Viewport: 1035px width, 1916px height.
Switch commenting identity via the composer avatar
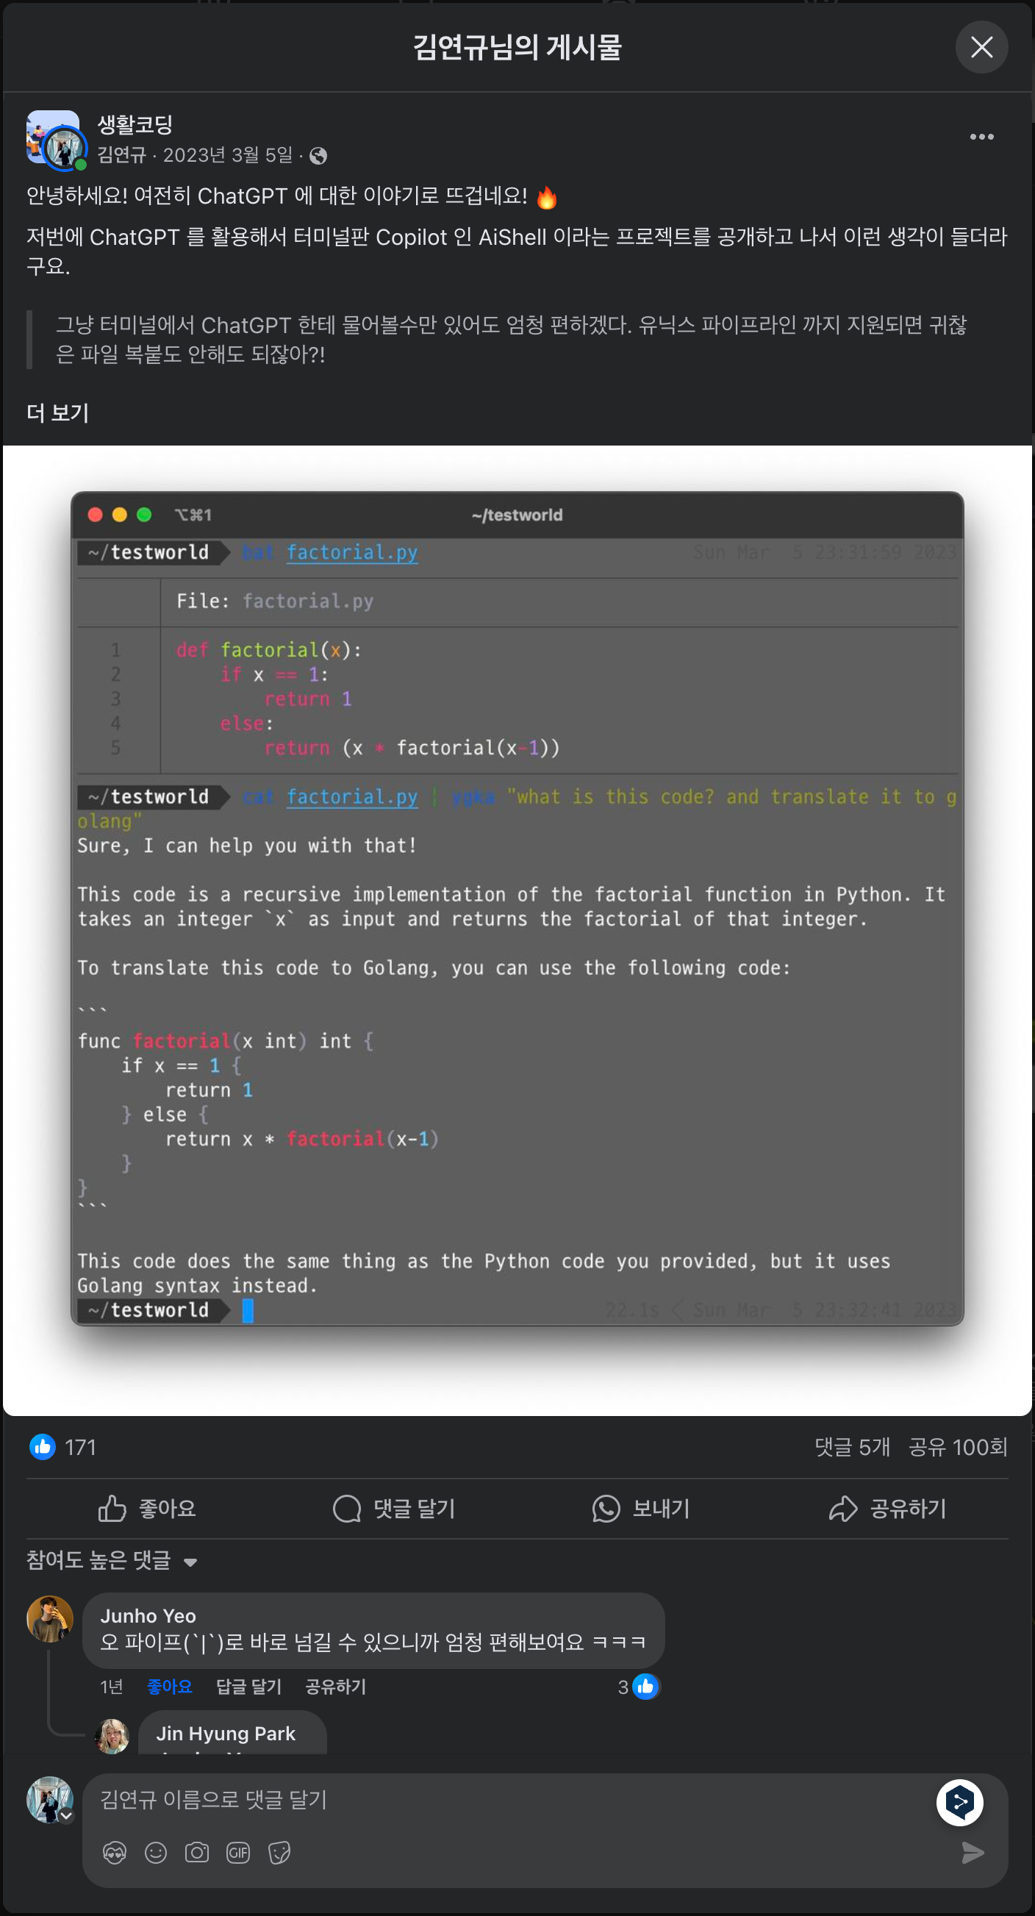point(50,1800)
